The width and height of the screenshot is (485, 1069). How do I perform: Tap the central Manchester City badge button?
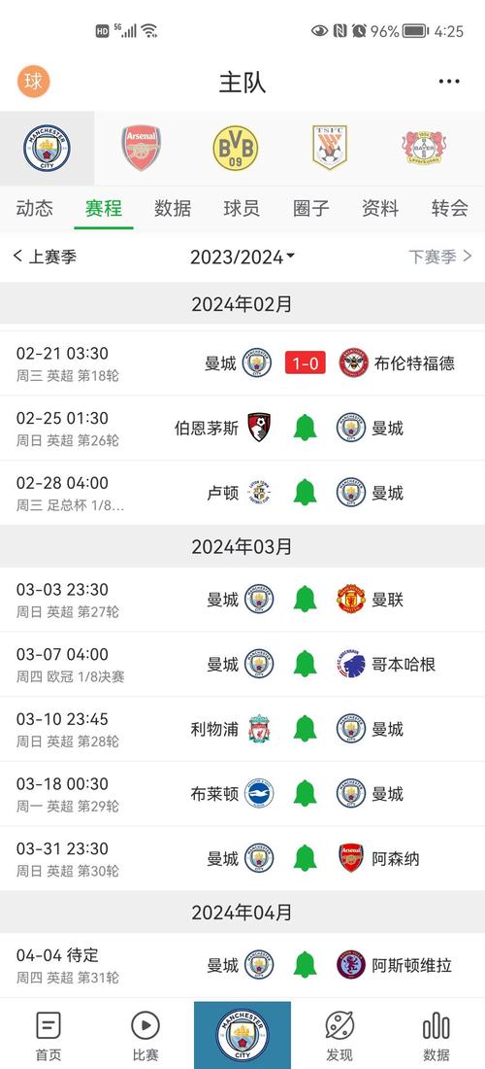[x=242, y=1035]
